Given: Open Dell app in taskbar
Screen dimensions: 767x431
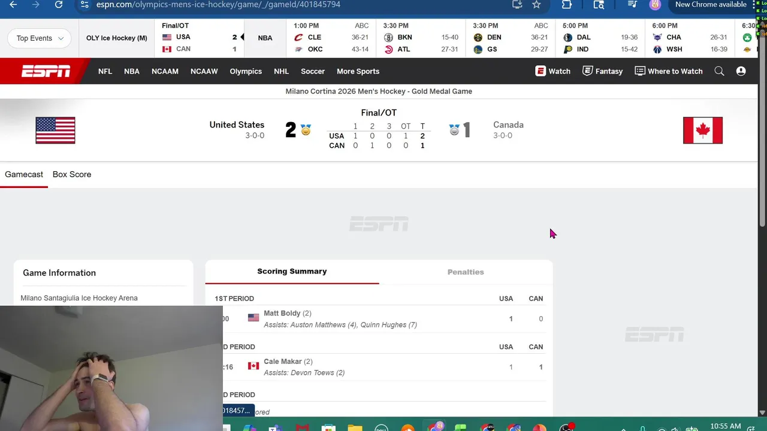Looking at the screenshot, I should [381, 427].
